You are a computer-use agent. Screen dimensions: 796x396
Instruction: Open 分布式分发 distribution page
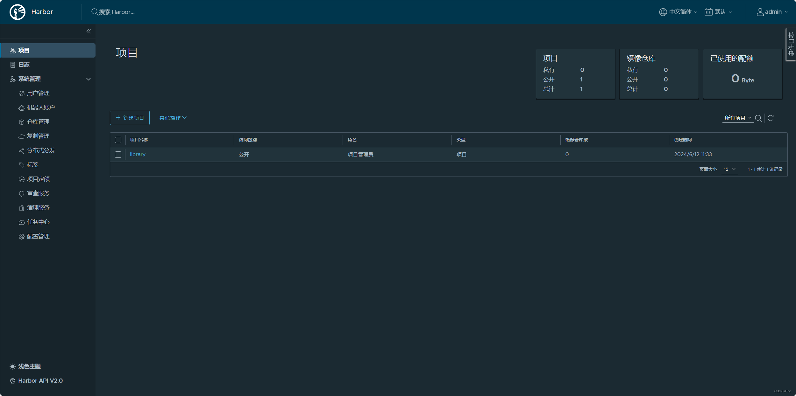coord(41,150)
